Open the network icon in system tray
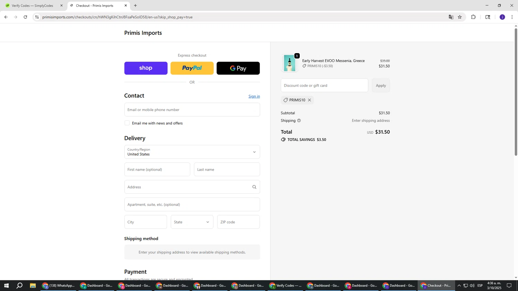 (466, 285)
